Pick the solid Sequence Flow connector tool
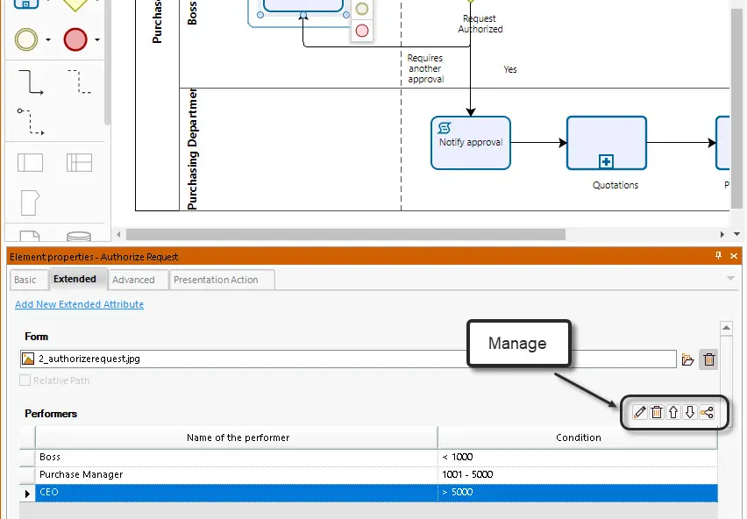This screenshot has width=747, height=519. (31, 82)
